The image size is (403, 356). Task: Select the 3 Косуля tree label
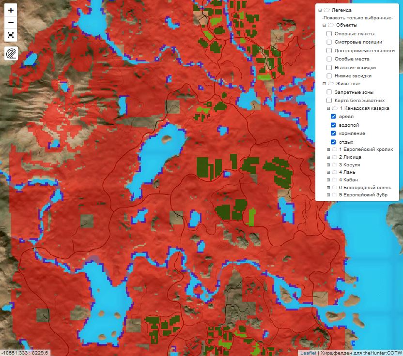[x=350, y=165]
